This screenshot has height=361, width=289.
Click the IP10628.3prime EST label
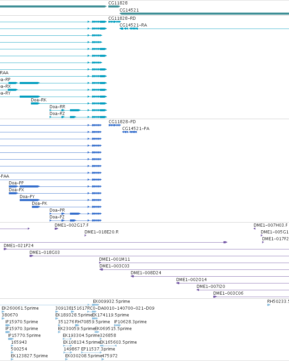pos(130,322)
